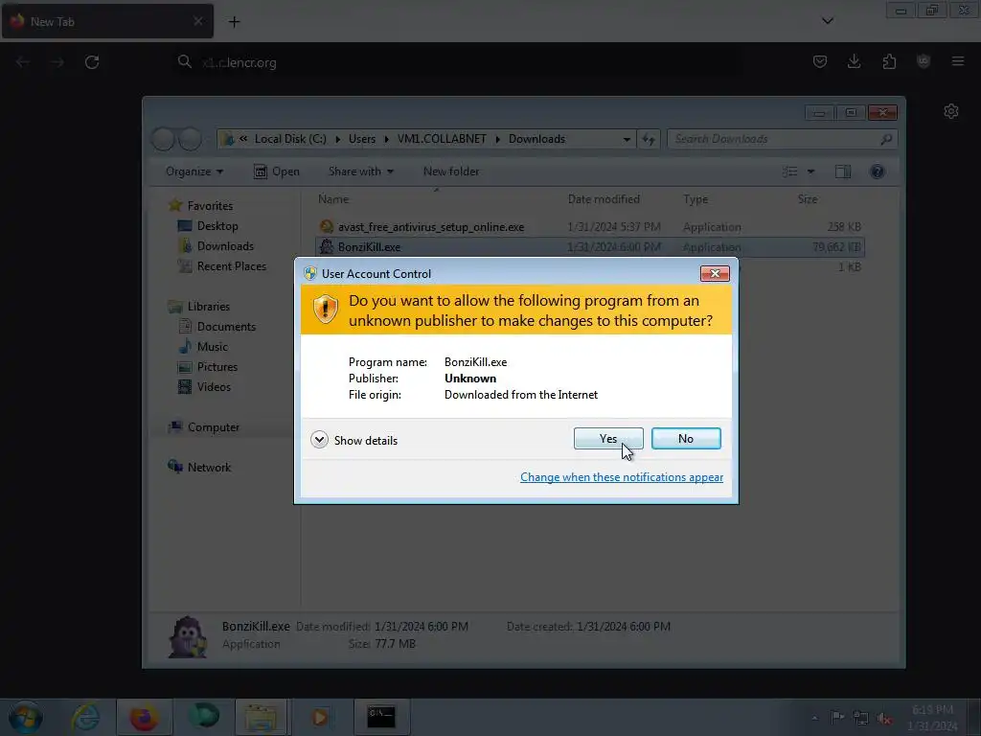Click New Tab page settings gear

[x=951, y=111]
